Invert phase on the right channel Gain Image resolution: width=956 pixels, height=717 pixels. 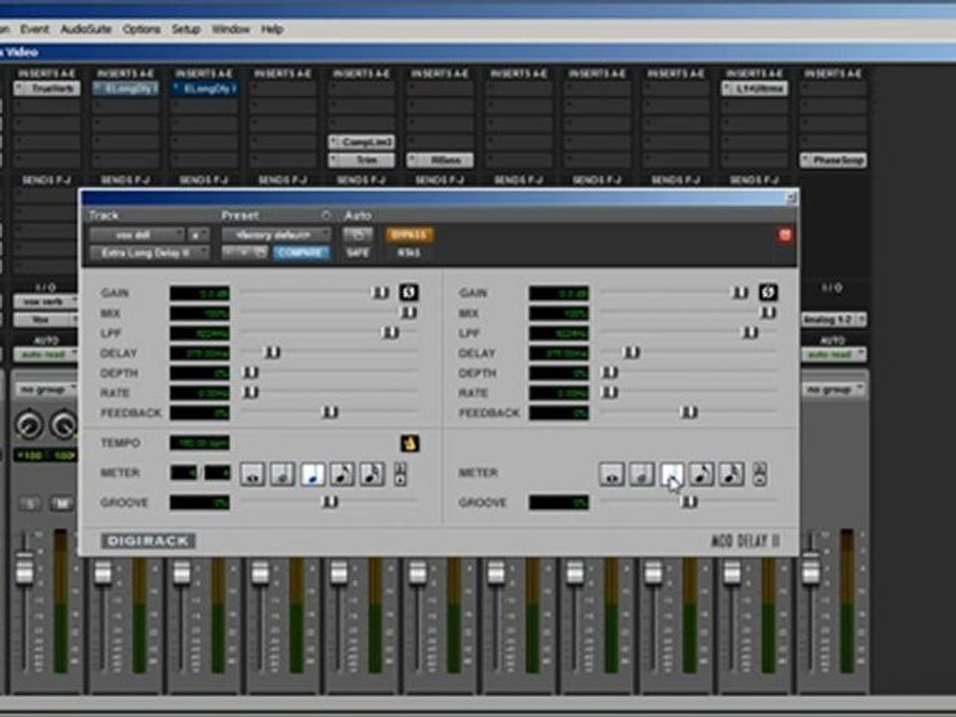click(x=768, y=293)
